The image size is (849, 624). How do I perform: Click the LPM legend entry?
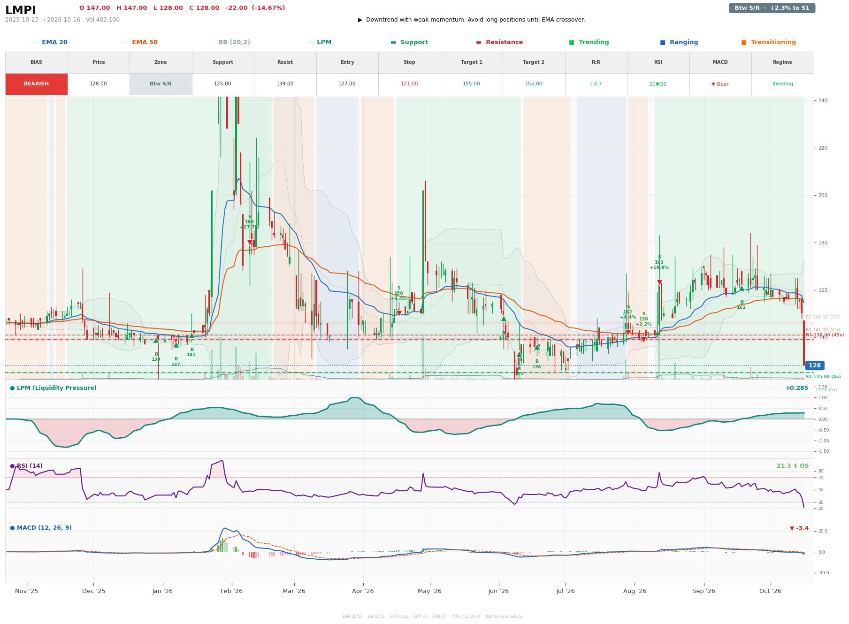pyautogui.click(x=320, y=42)
